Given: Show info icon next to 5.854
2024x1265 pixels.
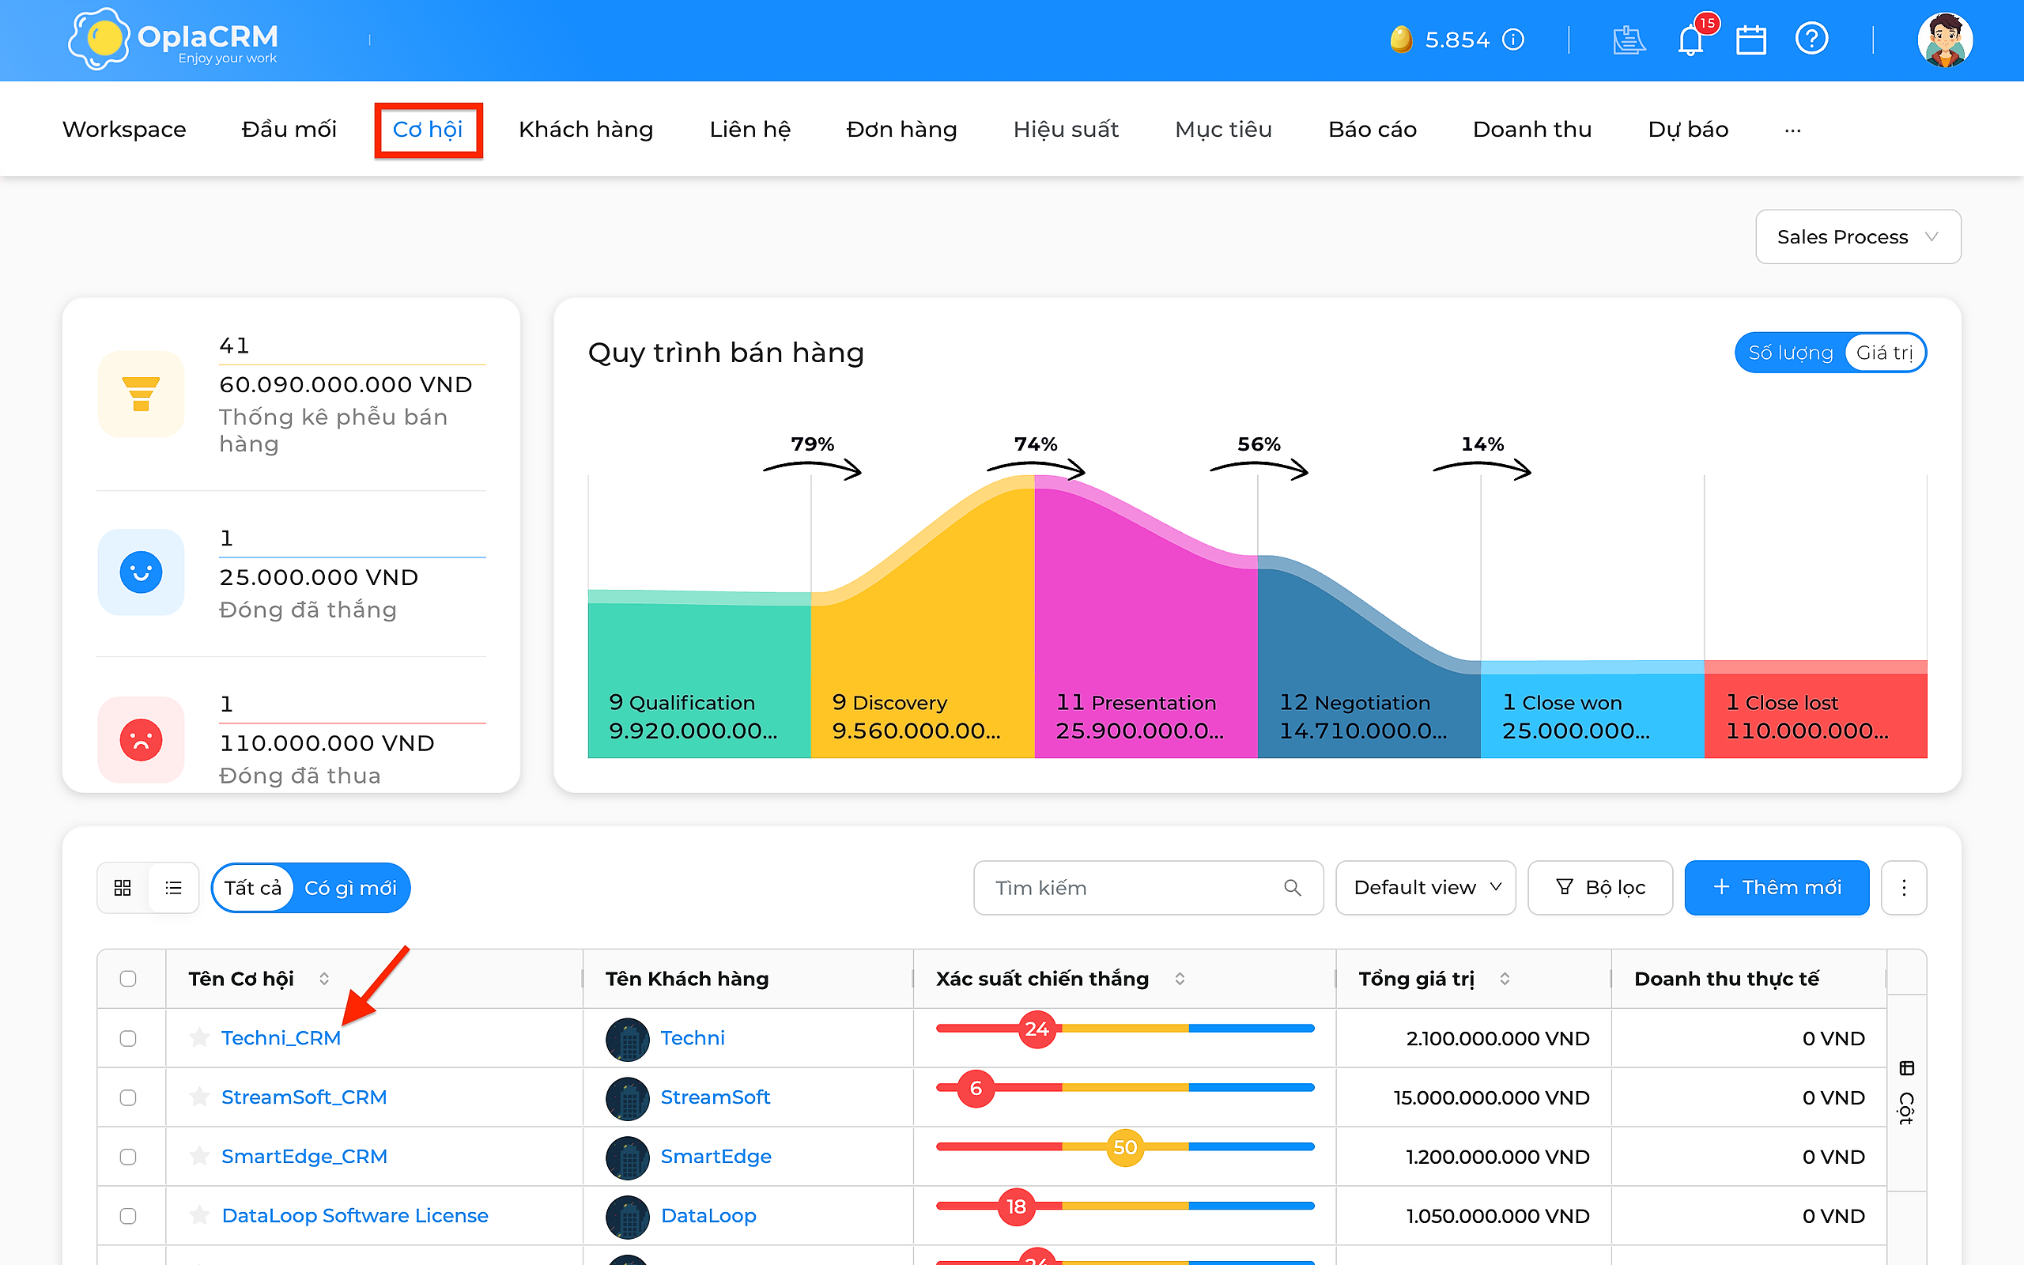Looking at the screenshot, I should tap(1513, 40).
